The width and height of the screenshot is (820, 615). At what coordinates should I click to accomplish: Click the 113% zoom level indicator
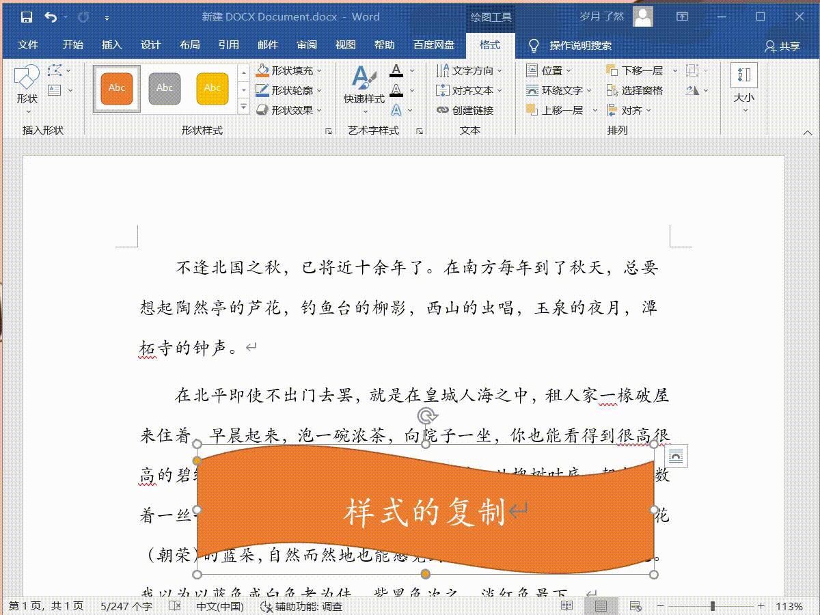pyautogui.click(x=790, y=605)
